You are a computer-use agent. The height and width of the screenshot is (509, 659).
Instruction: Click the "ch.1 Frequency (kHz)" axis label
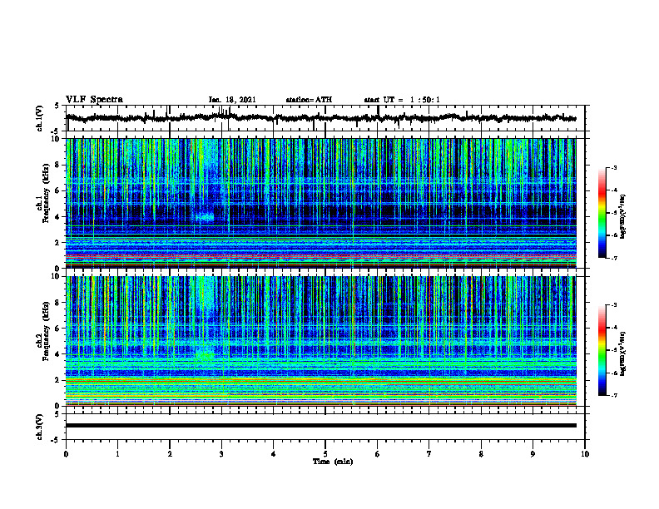[43, 193]
